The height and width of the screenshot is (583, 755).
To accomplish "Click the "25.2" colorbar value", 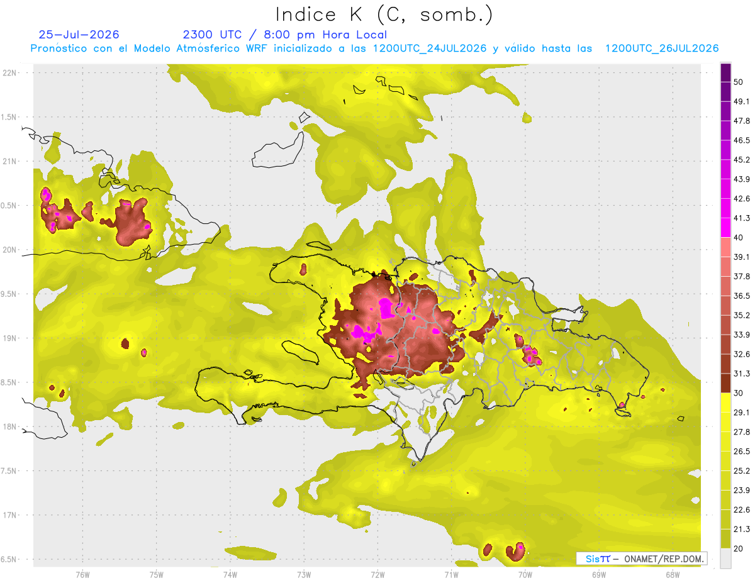I will (742, 471).
